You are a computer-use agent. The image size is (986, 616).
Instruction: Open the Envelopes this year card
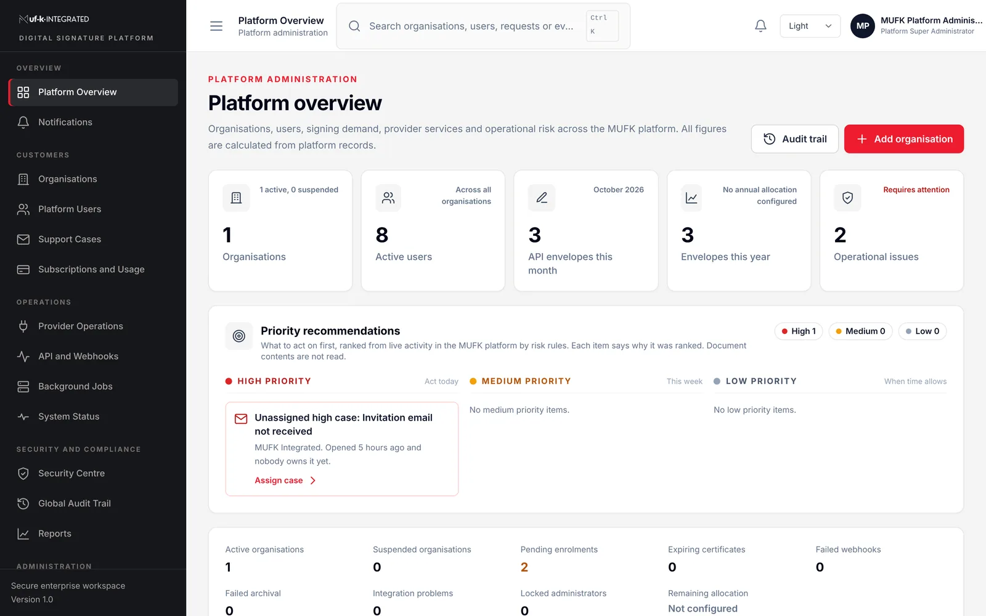click(x=739, y=231)
